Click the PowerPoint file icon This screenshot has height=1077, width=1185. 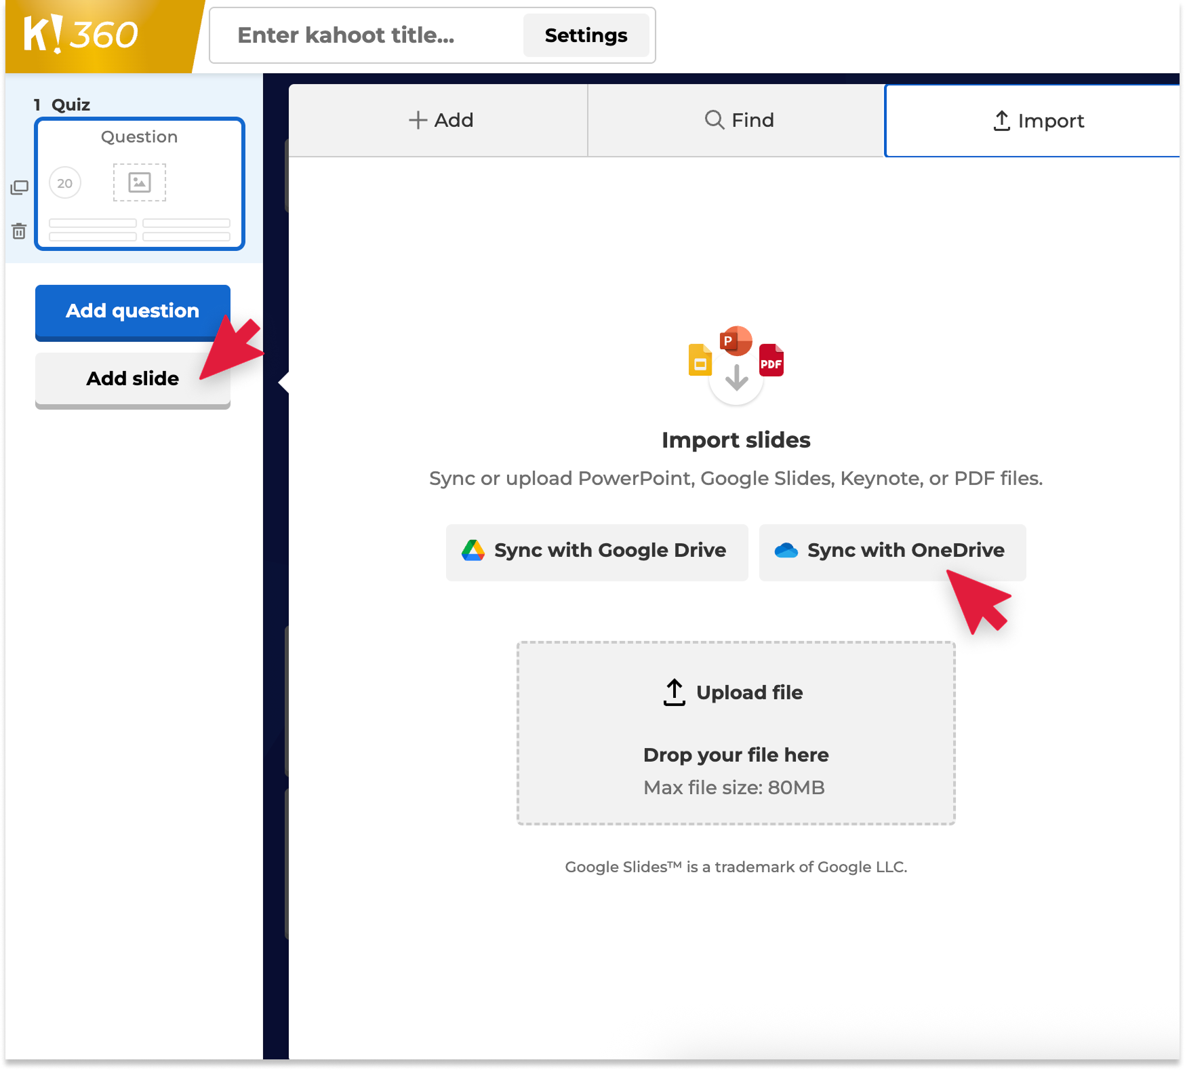coord(736,340)
